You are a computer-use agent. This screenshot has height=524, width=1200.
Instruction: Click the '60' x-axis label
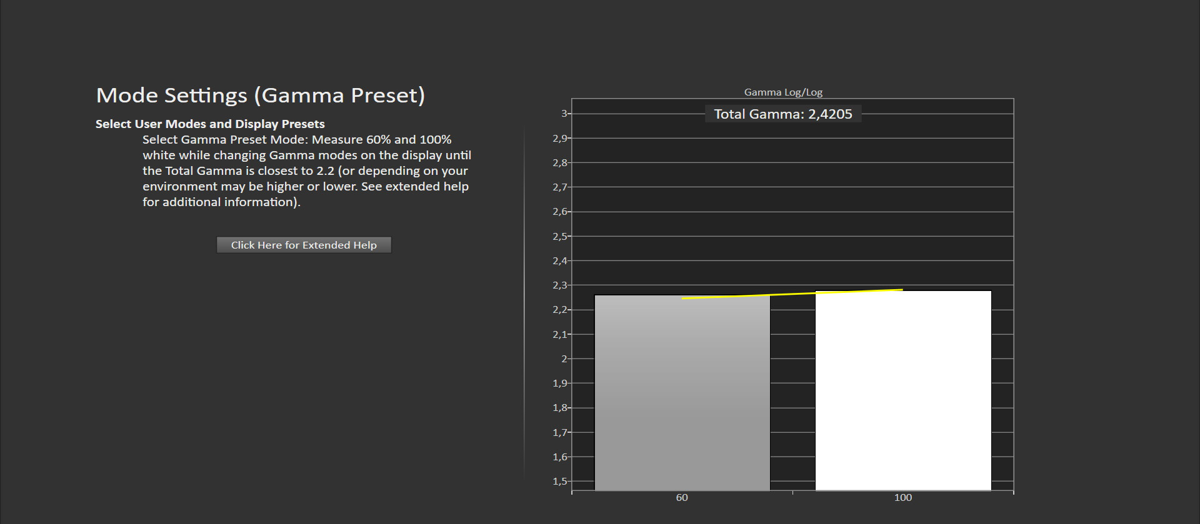tap(681, 498)
